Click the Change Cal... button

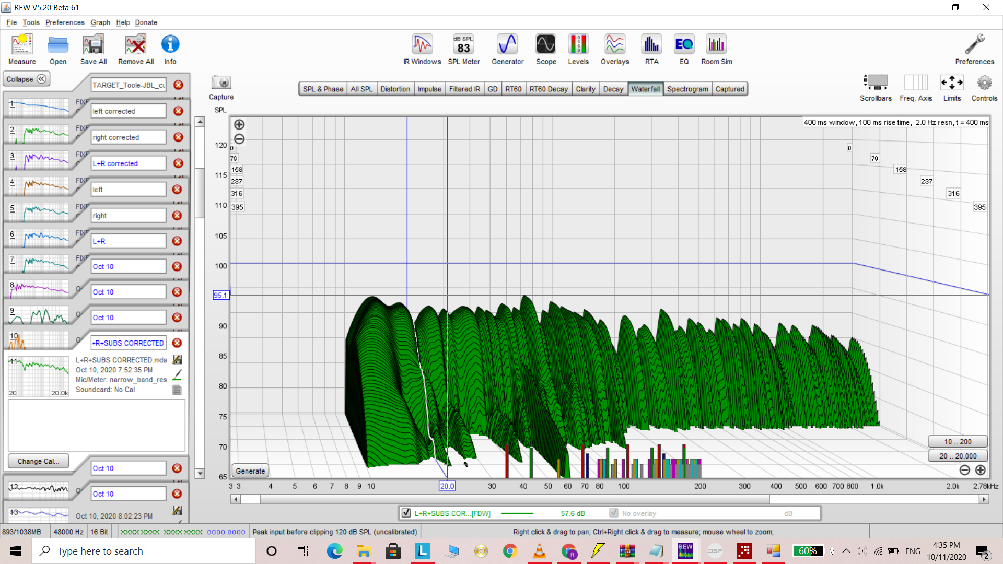[38, 461]
